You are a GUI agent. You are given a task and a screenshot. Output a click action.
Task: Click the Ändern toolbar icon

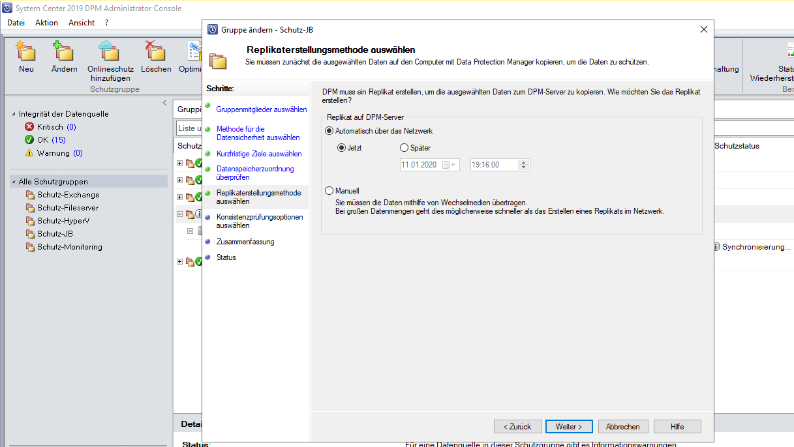pos(64,51)
